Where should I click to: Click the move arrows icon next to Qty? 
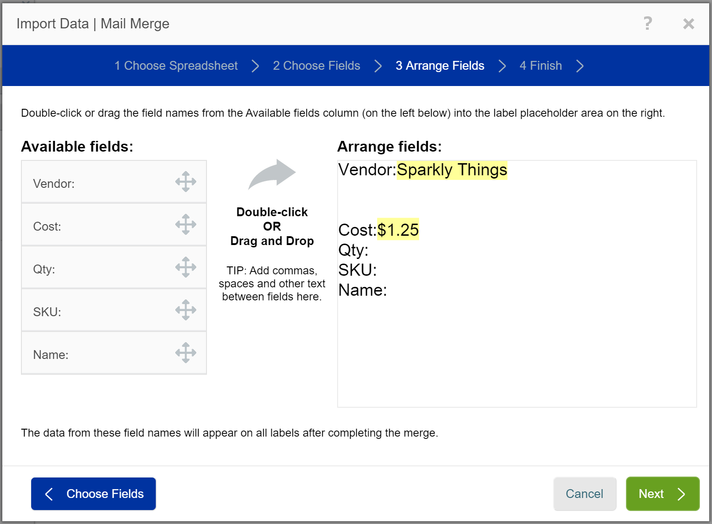tap(186, 267)
